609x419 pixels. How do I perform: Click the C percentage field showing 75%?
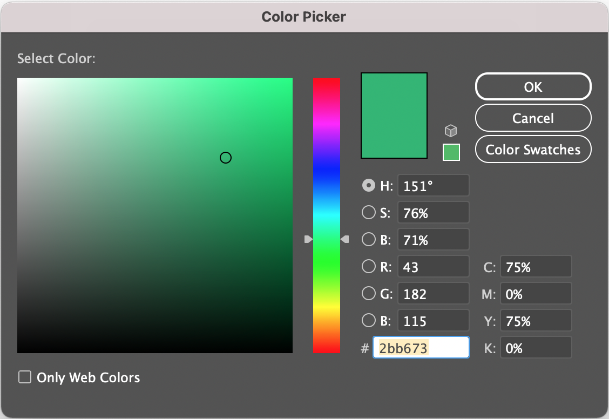coord(536,266)
